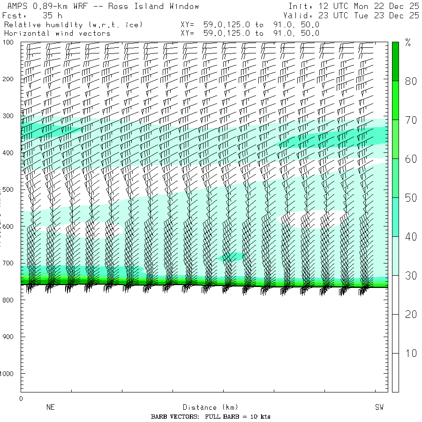This screenshot has width=422, height=422.
Task: Select the 'Init: 12 UTC Mon 22 Dec 25' label
Action: click(x=354, y=7)
